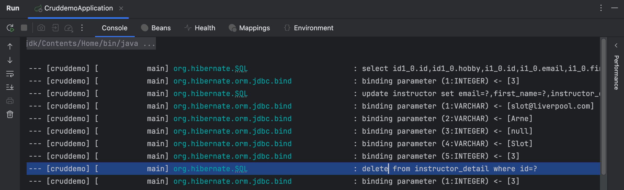Show the Environment tab
Screen dimensions: 624x190
point(309,28)
